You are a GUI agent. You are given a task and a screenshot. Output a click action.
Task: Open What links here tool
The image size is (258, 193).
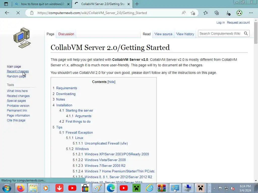point(17,91)
